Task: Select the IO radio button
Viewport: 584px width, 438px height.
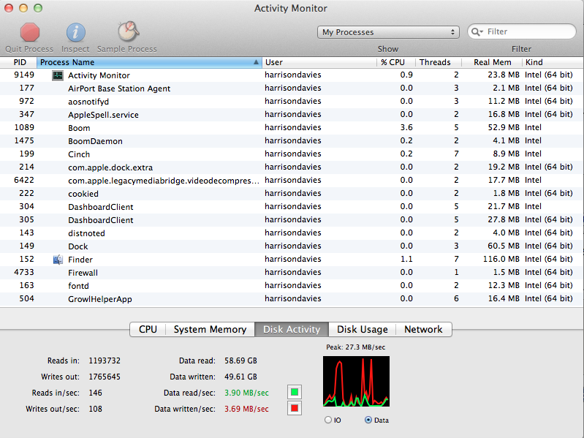Action: [x=327, y=420]
